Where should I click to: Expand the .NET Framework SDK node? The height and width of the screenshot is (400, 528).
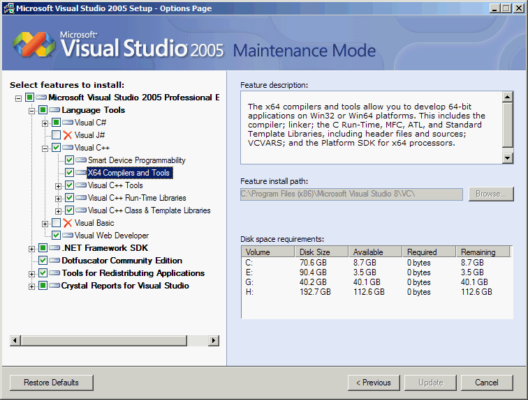(x=31, y=249)
